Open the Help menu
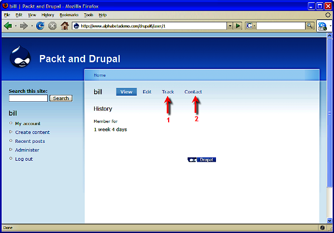 tap(102, 15)
